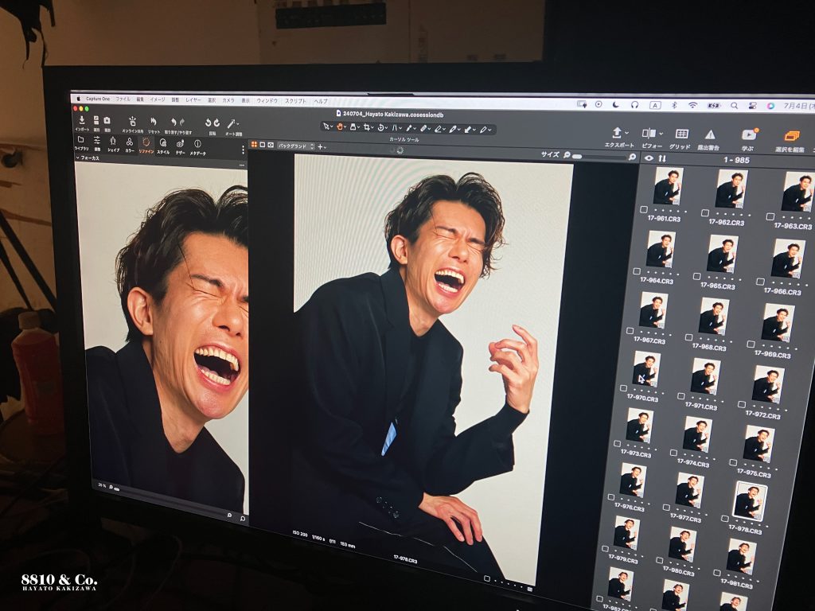This screenshot has height=611, width=815.
Task: Click the undo arrow icon
Action: (x=174, y=122)
